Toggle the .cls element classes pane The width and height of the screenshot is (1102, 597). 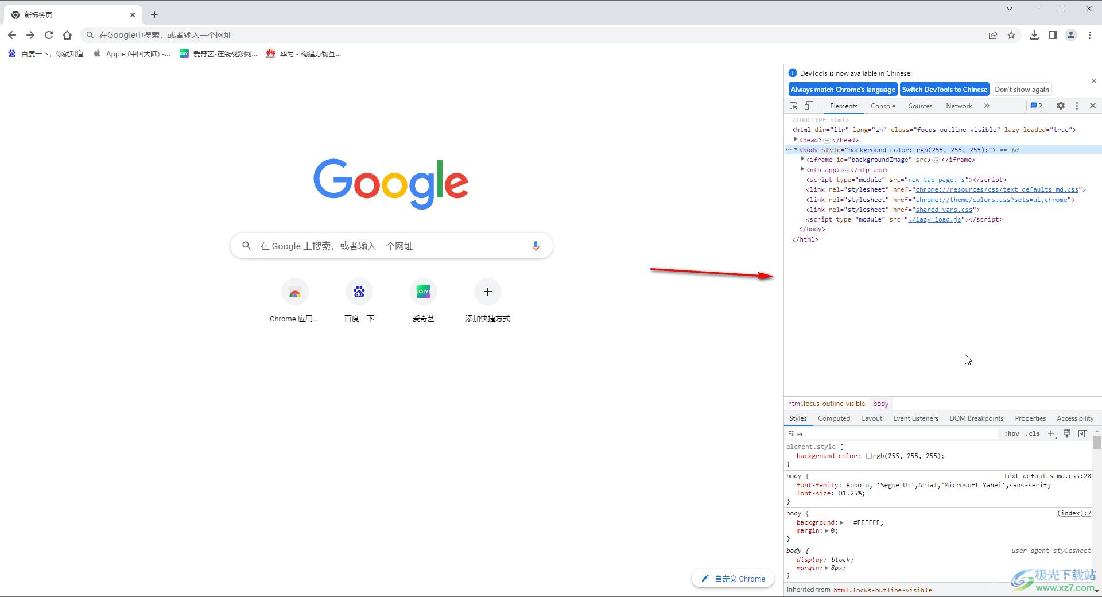click(1033, 434)
